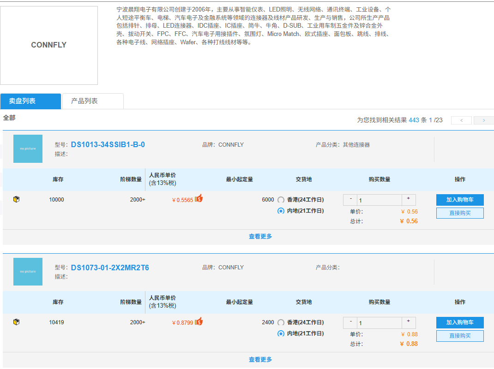Click the 全部 filter label
This screenshot has height=369, width=494.
pos(9,118)
